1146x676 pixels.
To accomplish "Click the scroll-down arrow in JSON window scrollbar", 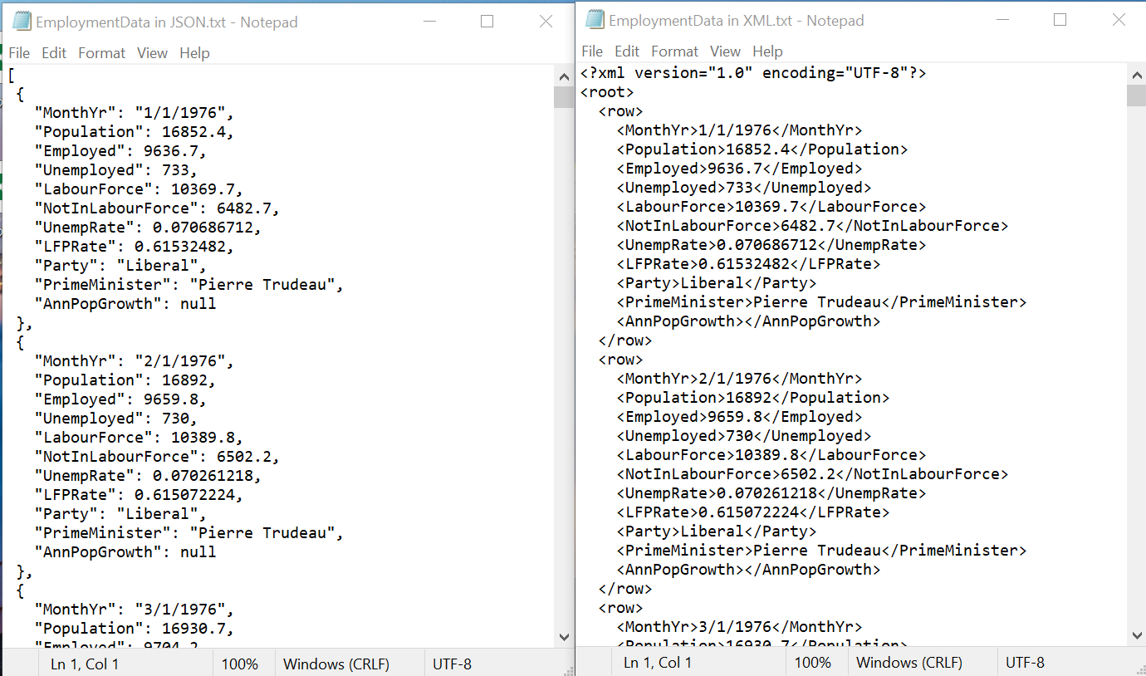I will (x=564, y=636).
